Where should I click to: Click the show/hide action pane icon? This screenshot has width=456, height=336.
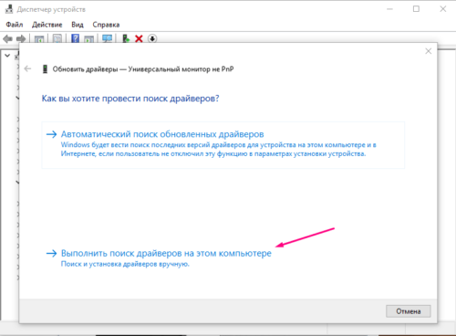(89, 38)
